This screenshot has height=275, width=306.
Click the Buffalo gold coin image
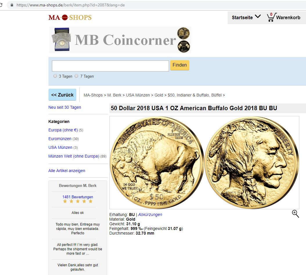tap(204, 162)
